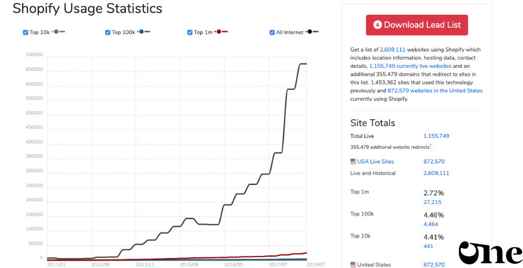Click the 2019/07 x-axis label
Image resolution: width=523 pixels, height=268 pixels.
[x=315, y=264]
